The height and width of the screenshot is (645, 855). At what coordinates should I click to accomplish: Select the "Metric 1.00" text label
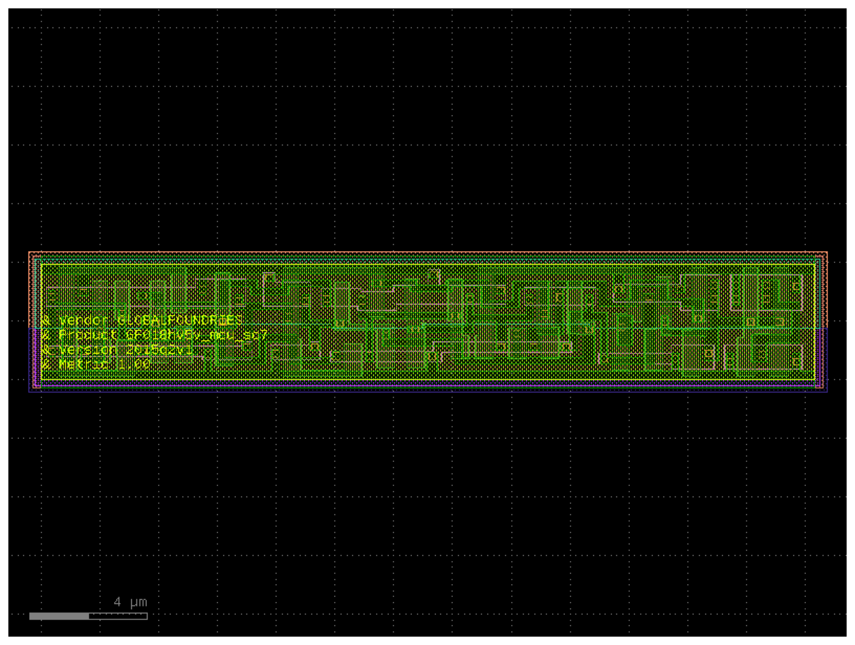click(x=104, y=364)
